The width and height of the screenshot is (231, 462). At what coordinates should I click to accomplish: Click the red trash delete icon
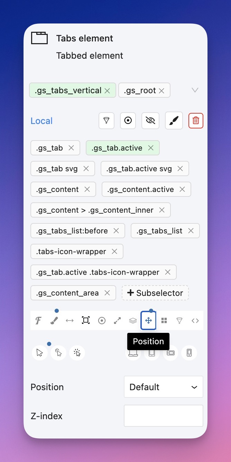196,121
